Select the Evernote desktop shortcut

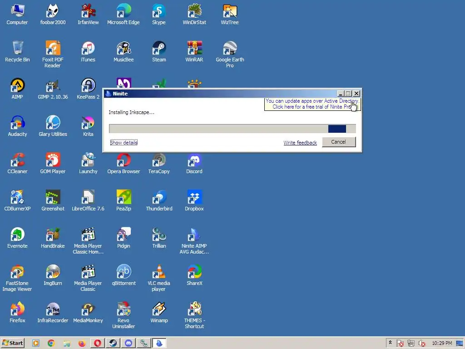[17, 238]
